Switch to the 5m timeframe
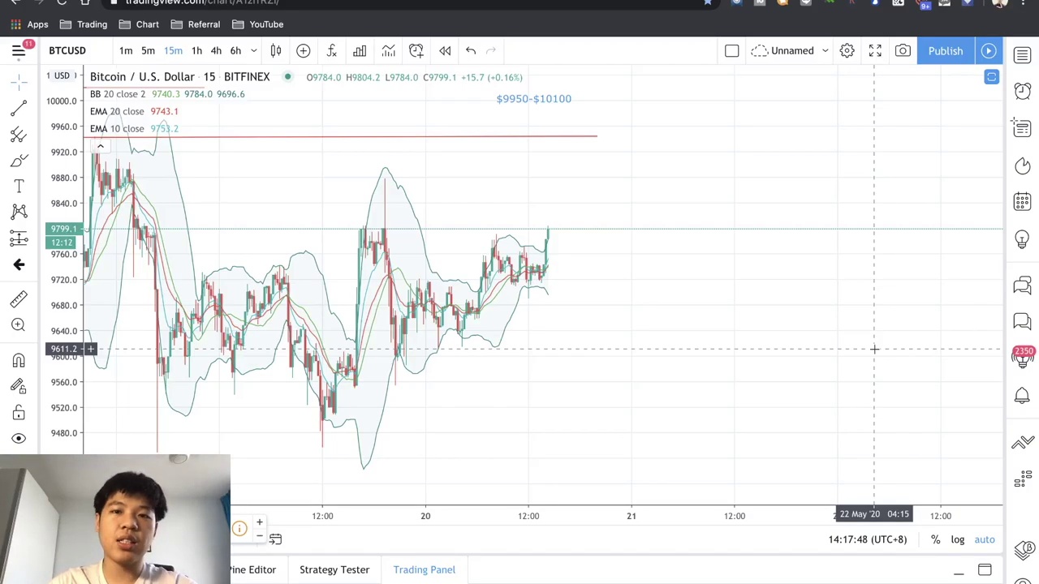 (x=148, y=51)
